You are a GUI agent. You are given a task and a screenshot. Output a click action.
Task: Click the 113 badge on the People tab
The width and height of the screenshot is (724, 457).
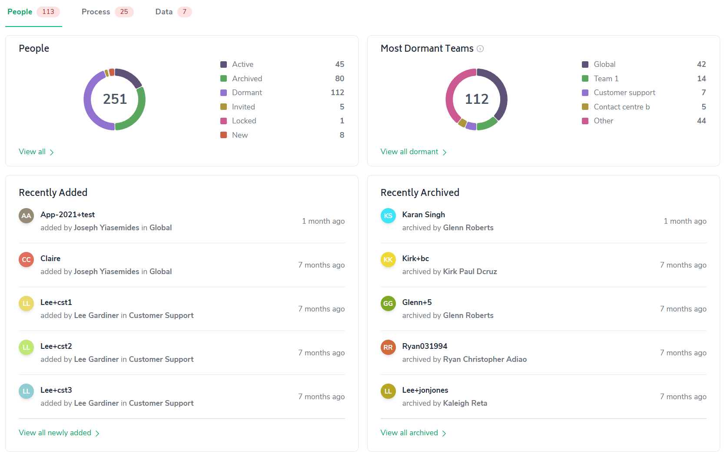48,12
